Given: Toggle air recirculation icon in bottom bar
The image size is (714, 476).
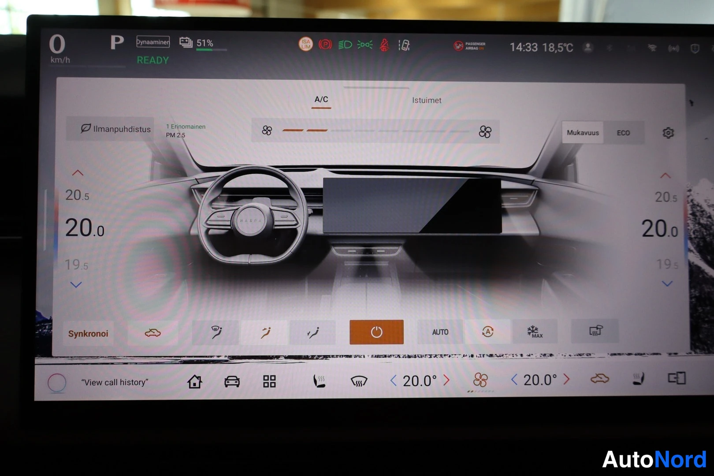Looking at the screenshot, I should tap(599, 379).
